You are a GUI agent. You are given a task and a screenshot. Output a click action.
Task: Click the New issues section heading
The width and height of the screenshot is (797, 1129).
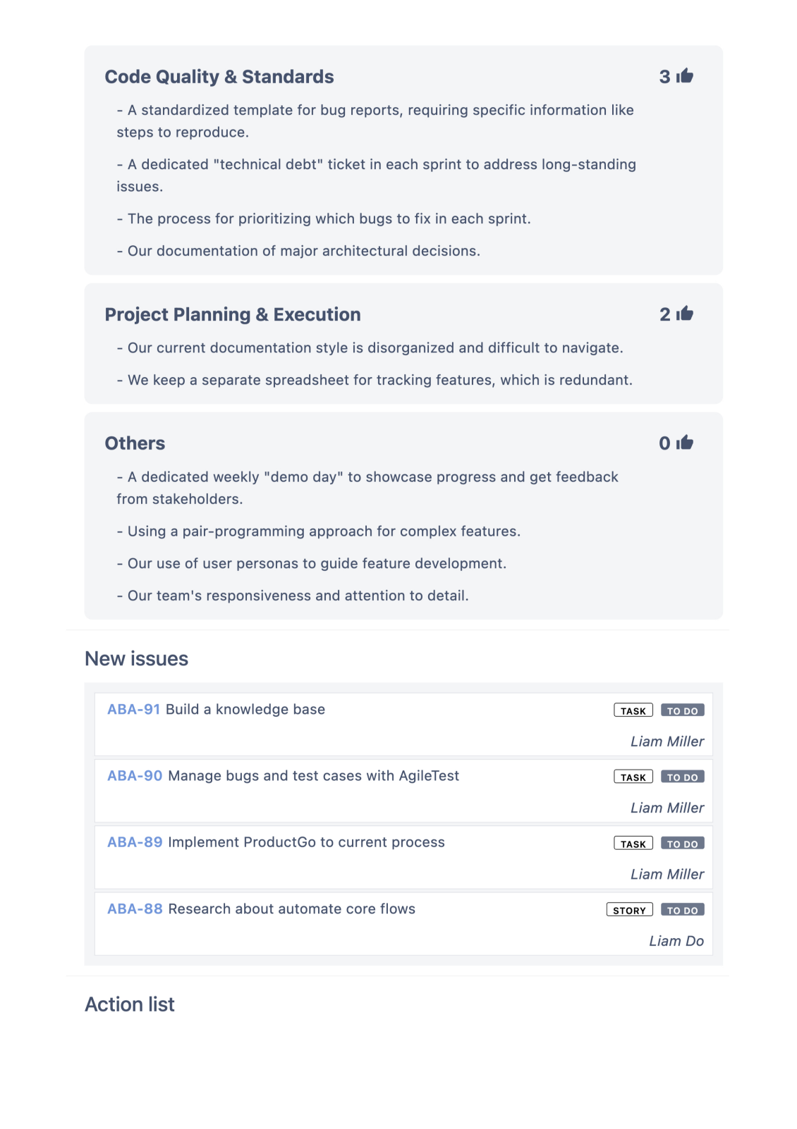(137, 659)
